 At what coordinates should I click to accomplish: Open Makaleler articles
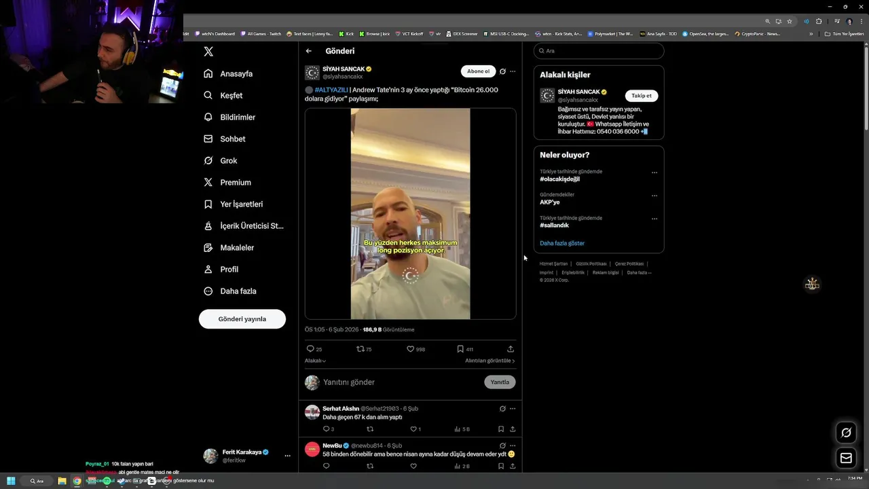pos(229,247)
